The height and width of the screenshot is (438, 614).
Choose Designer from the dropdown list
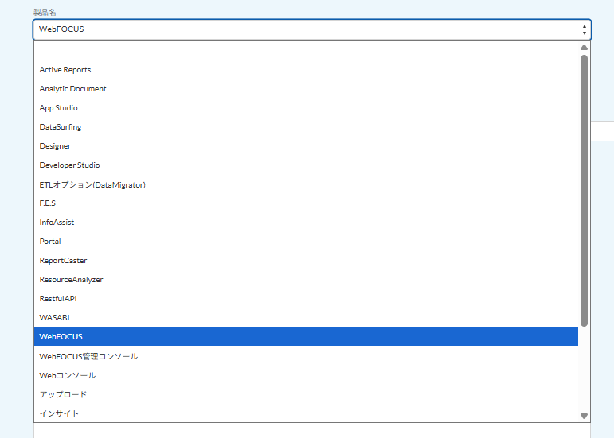coord(306,146)
